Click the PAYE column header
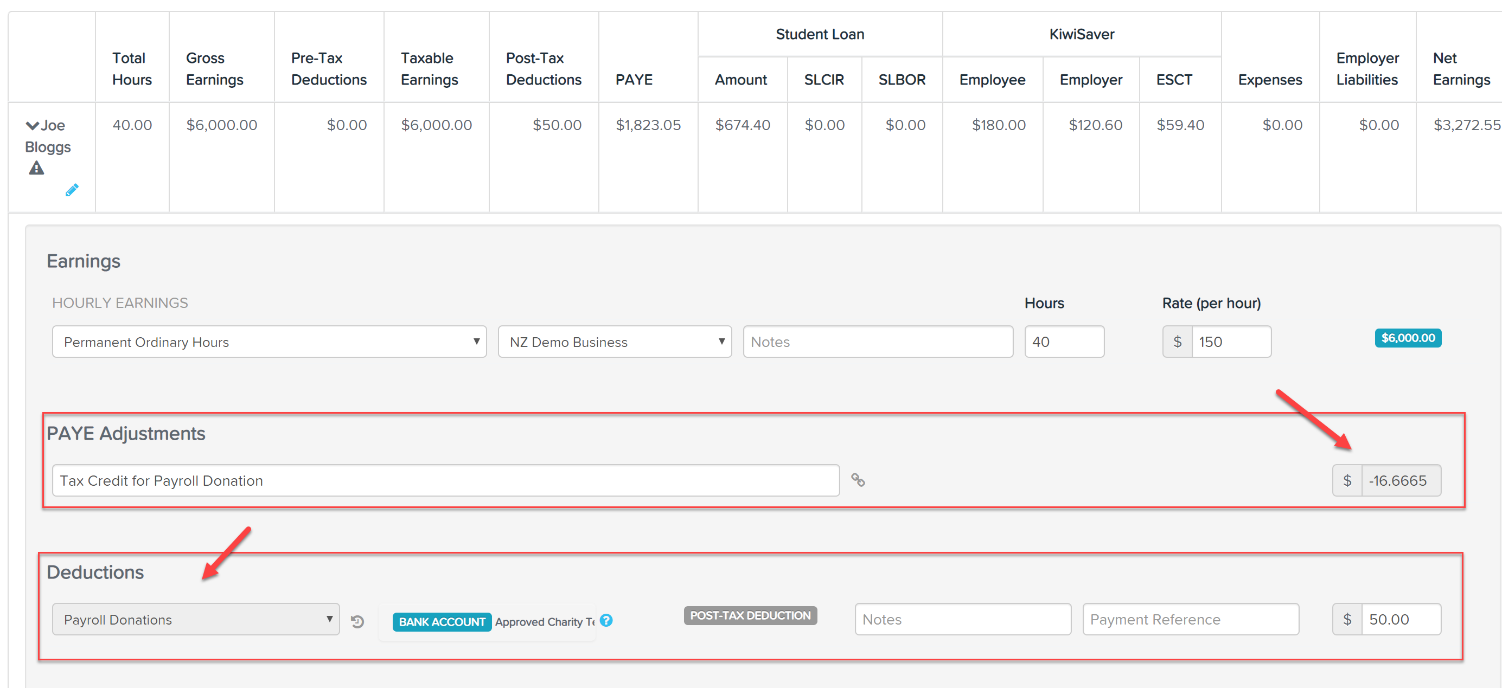The height and width of the screenshot is (688, 1502). tap(634, 80)
